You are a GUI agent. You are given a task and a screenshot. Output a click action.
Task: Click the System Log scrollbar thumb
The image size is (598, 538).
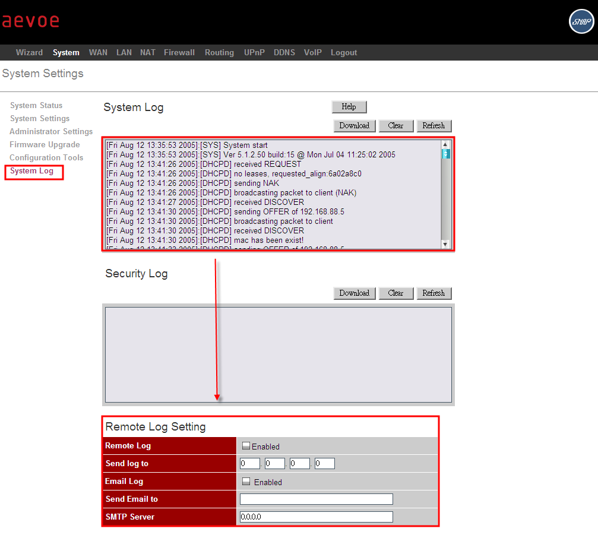coord(445,154)
